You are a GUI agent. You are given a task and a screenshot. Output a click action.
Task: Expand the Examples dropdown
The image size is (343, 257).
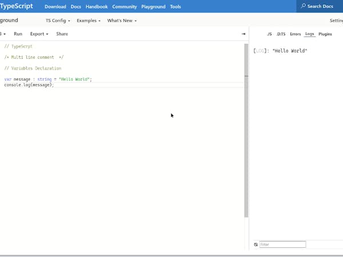pos(89,21)
